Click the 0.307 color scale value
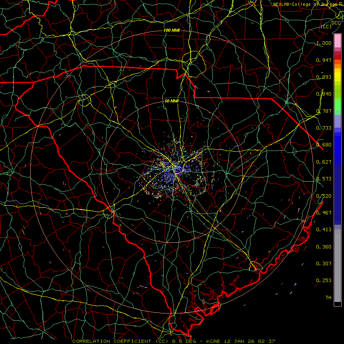 pyautogui.click(x=324, y=264)
